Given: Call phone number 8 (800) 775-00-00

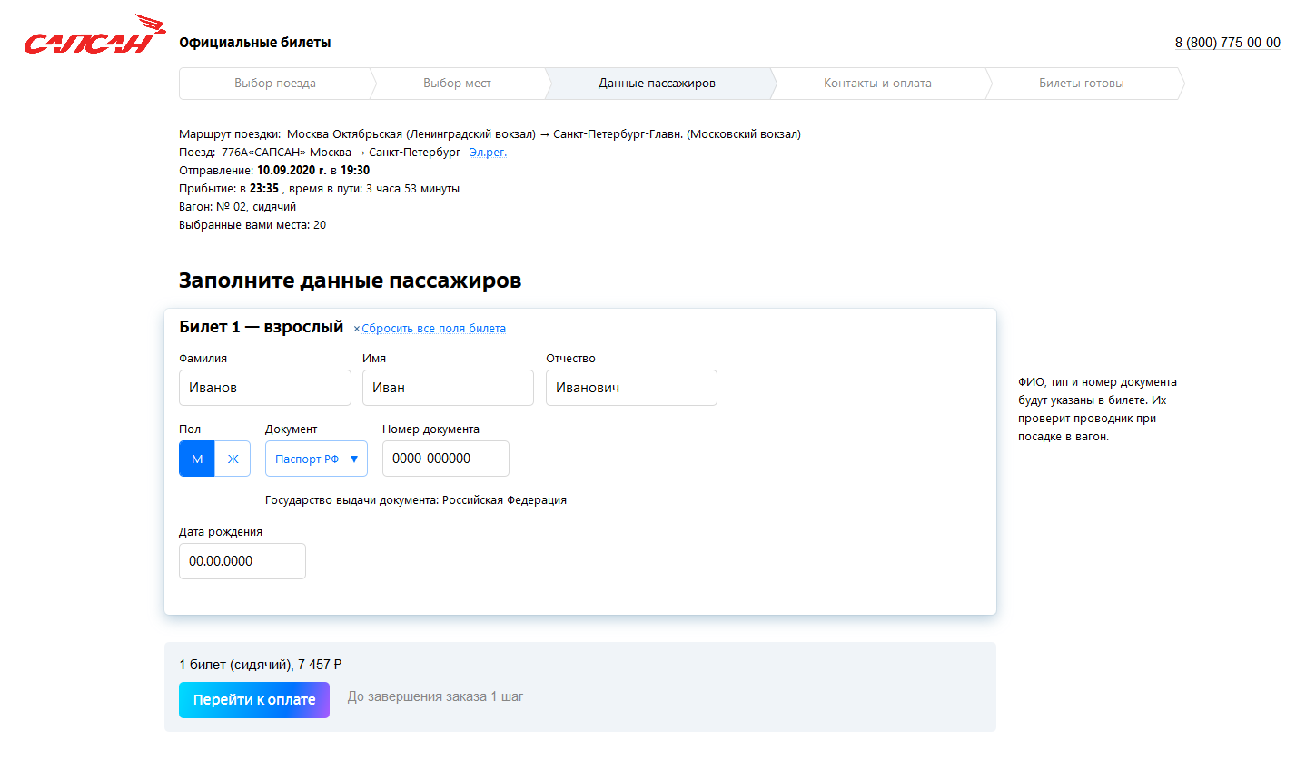Looking at the screenshot, I should (1228, 43).
